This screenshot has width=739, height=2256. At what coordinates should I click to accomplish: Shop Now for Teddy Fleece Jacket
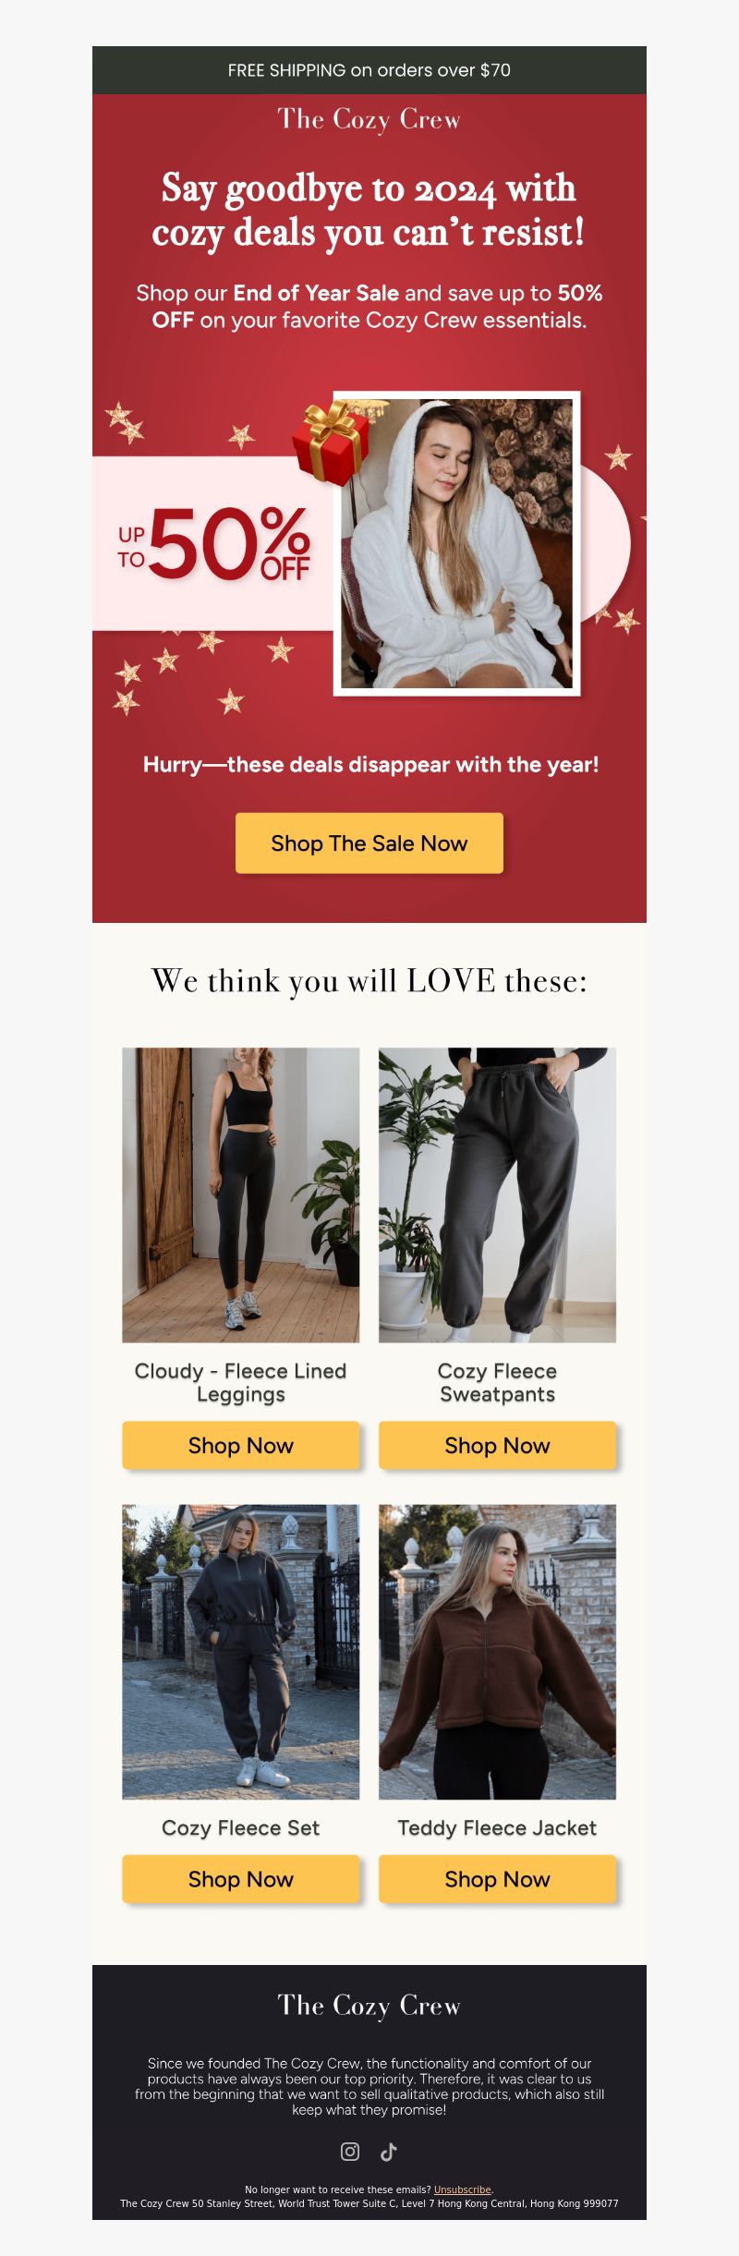tap(497, 1879)
